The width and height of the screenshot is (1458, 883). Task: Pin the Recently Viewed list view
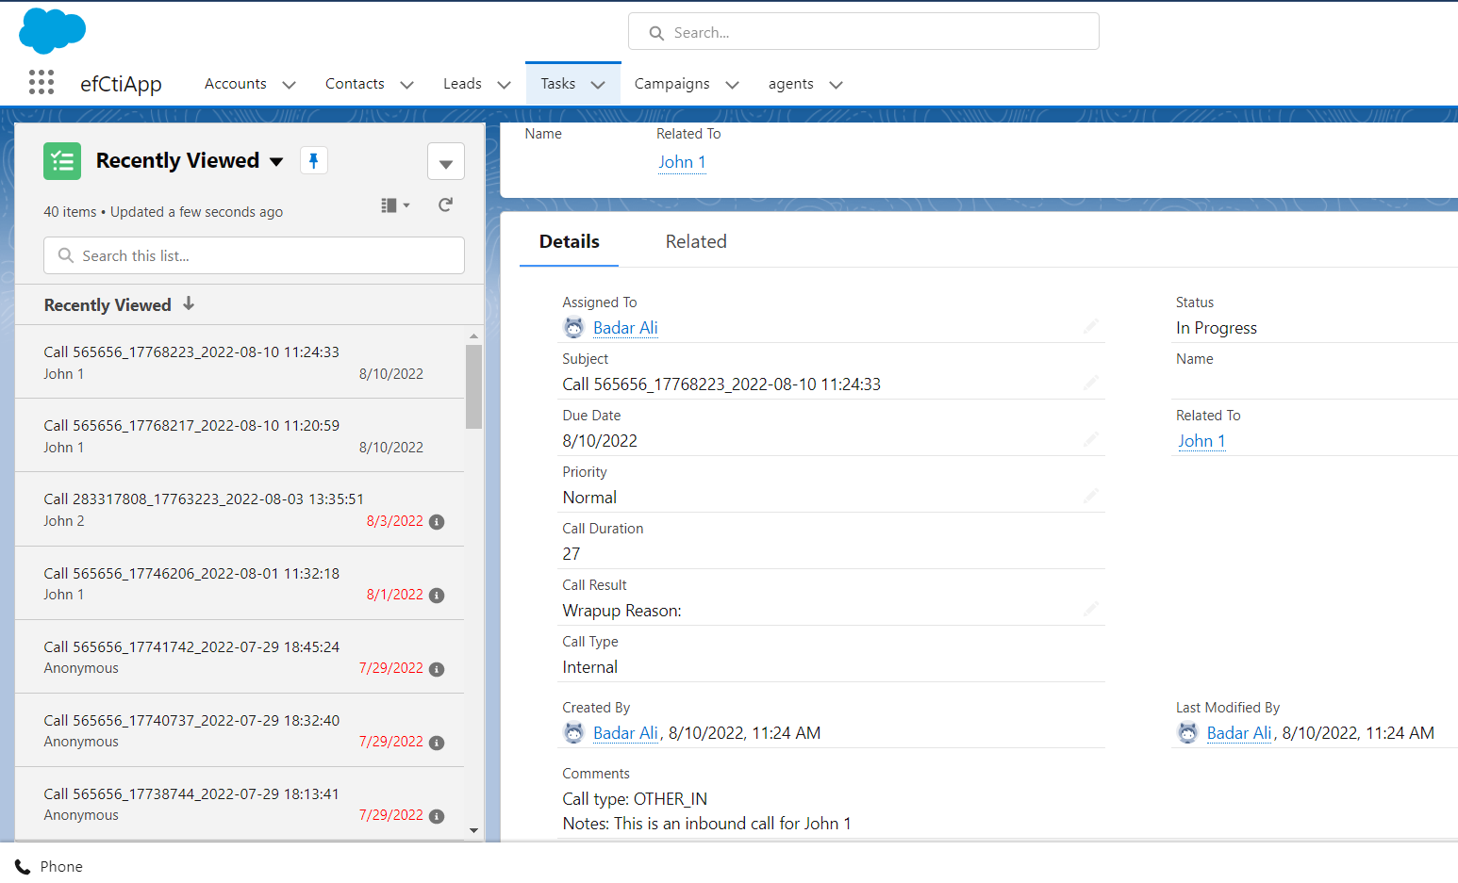coord(314,160)
